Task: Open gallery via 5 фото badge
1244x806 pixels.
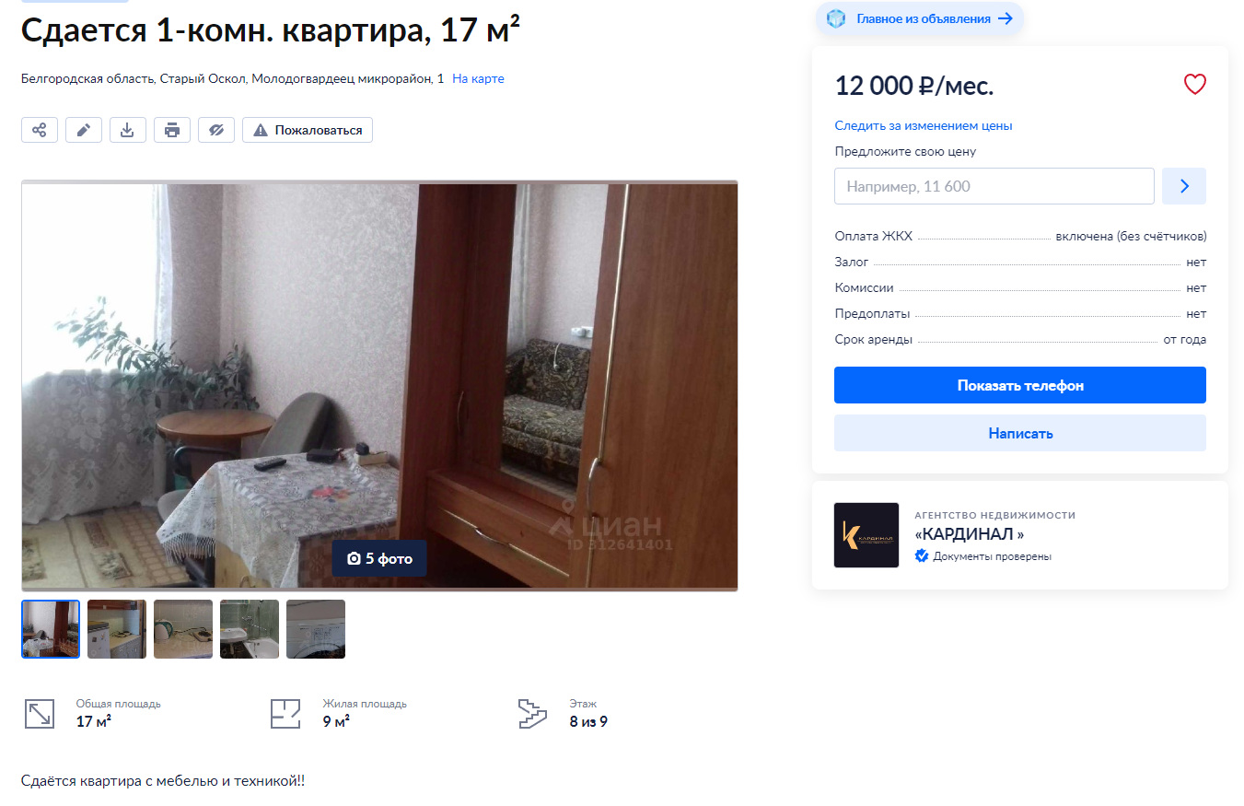Action: click(x=379, y=558)
